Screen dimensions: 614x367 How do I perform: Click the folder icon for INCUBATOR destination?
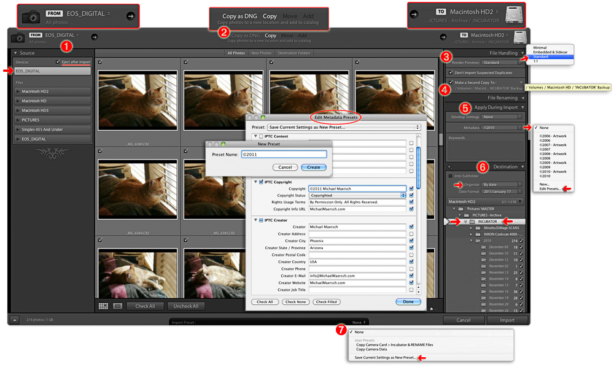472,222
